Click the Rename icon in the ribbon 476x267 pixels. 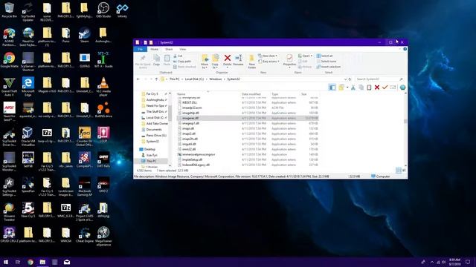point(238,58)
